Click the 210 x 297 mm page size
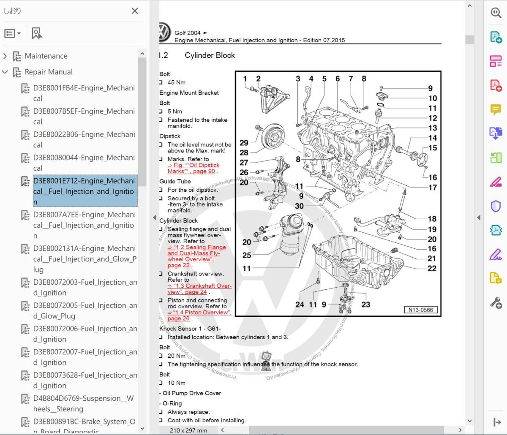Screen dimensions: 507x435 [188, 430]
